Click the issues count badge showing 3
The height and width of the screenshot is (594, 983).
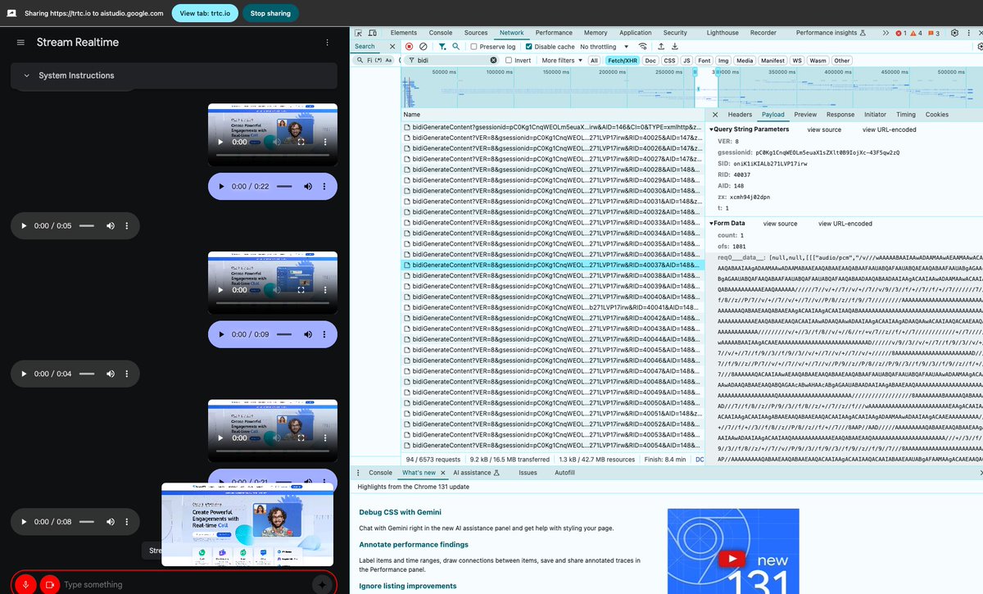pos(934,33)
